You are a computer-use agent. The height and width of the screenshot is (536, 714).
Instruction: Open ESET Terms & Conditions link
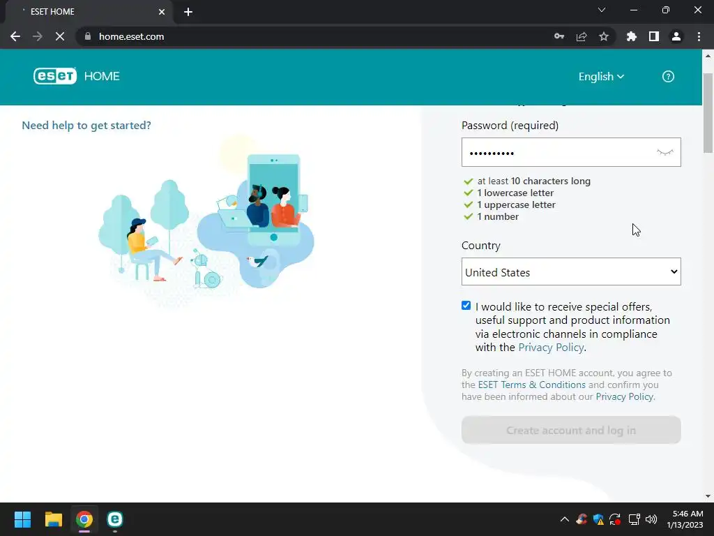tap(531, 385)
